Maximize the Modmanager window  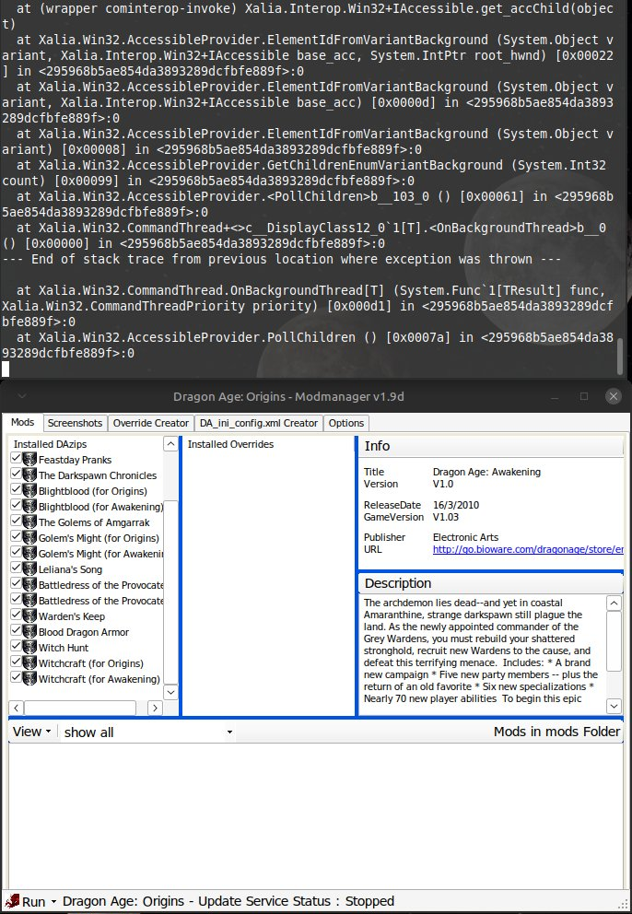click(583, 396)
